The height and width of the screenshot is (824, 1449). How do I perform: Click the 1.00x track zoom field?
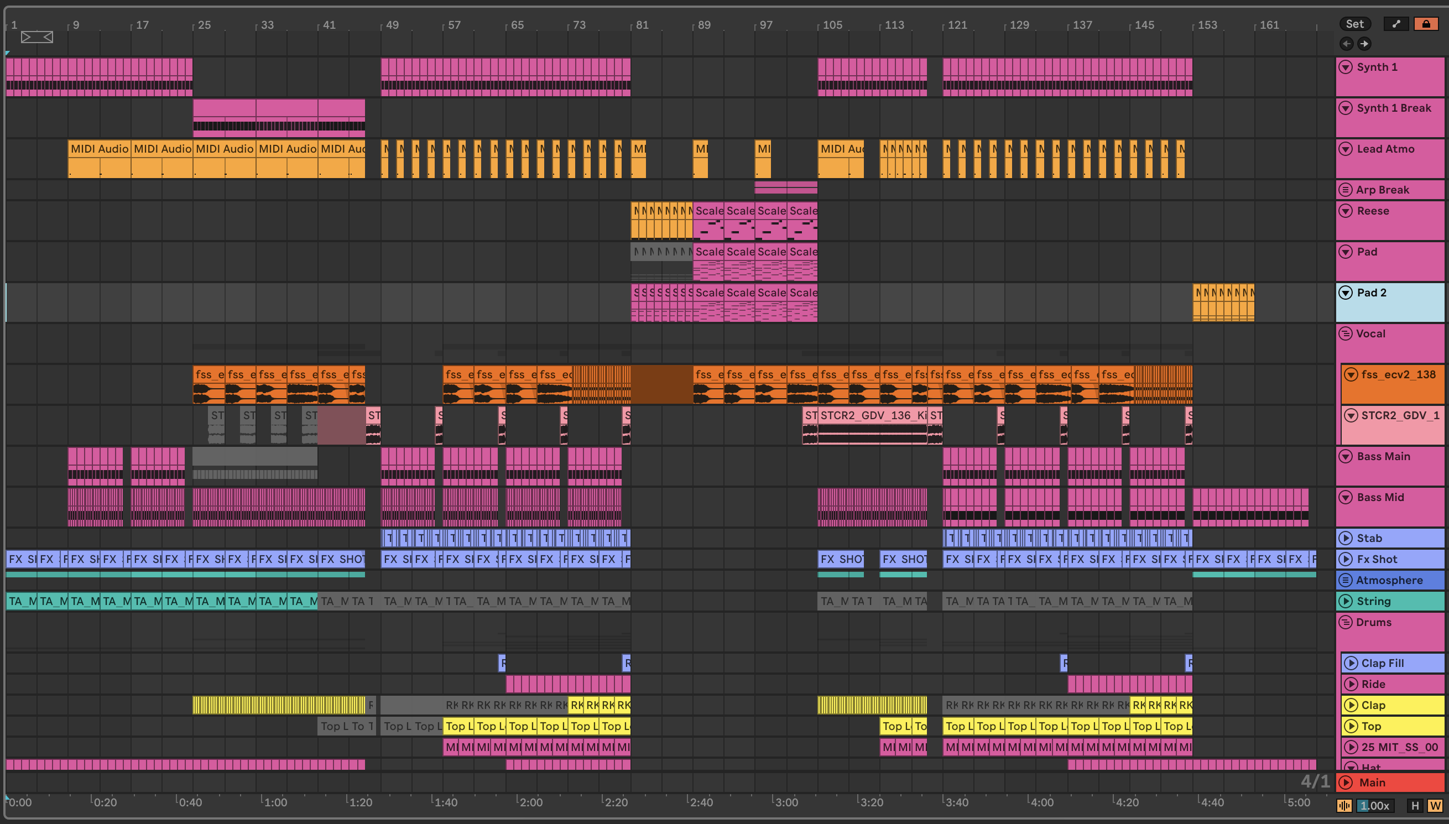(1375, 805)
